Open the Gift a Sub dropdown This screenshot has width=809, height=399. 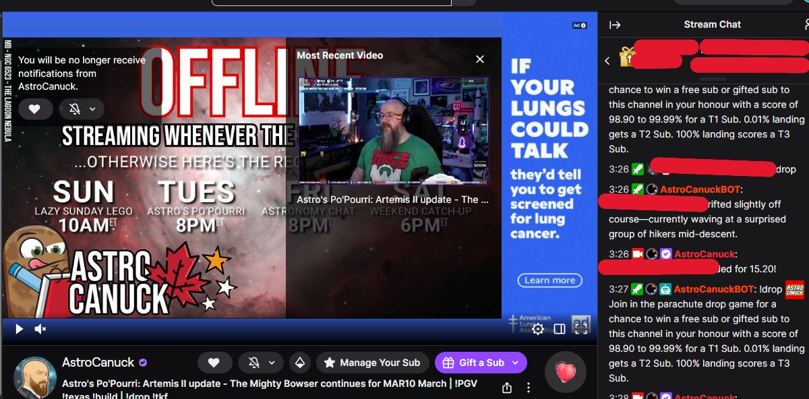click(x=481, y=363)
